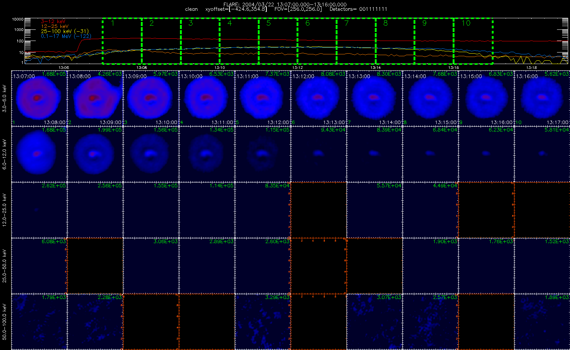Click the 1.14E+05 value text
This screenshot has width=570, height=350.
(222, 186)
